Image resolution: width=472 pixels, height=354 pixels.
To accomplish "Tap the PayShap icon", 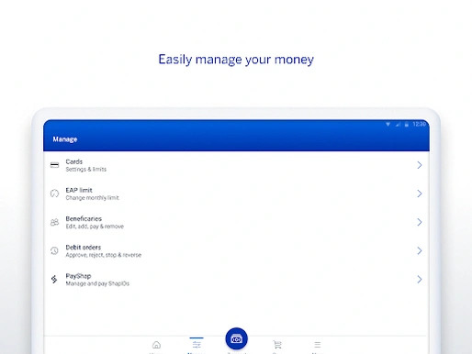I will click(x=54, y=279).
